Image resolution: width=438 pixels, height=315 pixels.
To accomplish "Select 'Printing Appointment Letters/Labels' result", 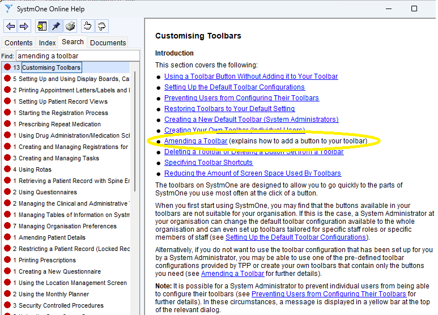I will click(x=74, y=90).
